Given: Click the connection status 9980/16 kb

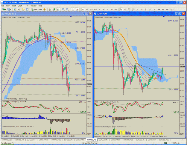Looking at the screenshot, I should point(175,143).
